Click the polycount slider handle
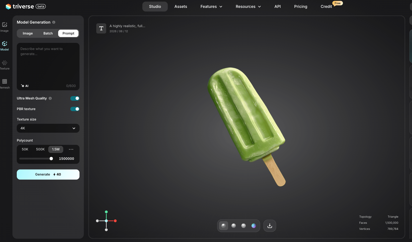This screenshot has height=242, width=412. pos(51,159)
